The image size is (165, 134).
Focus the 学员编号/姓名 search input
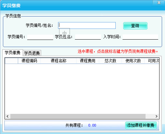(87, 26)
